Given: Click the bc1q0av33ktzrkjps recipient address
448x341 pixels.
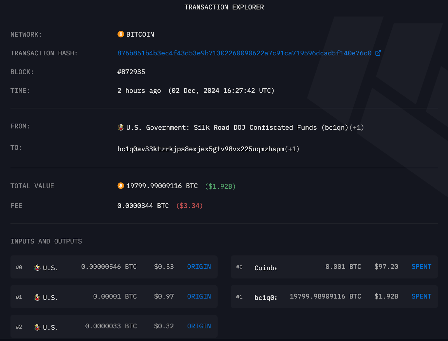Looking at the screenshot, I should [201, 149].
